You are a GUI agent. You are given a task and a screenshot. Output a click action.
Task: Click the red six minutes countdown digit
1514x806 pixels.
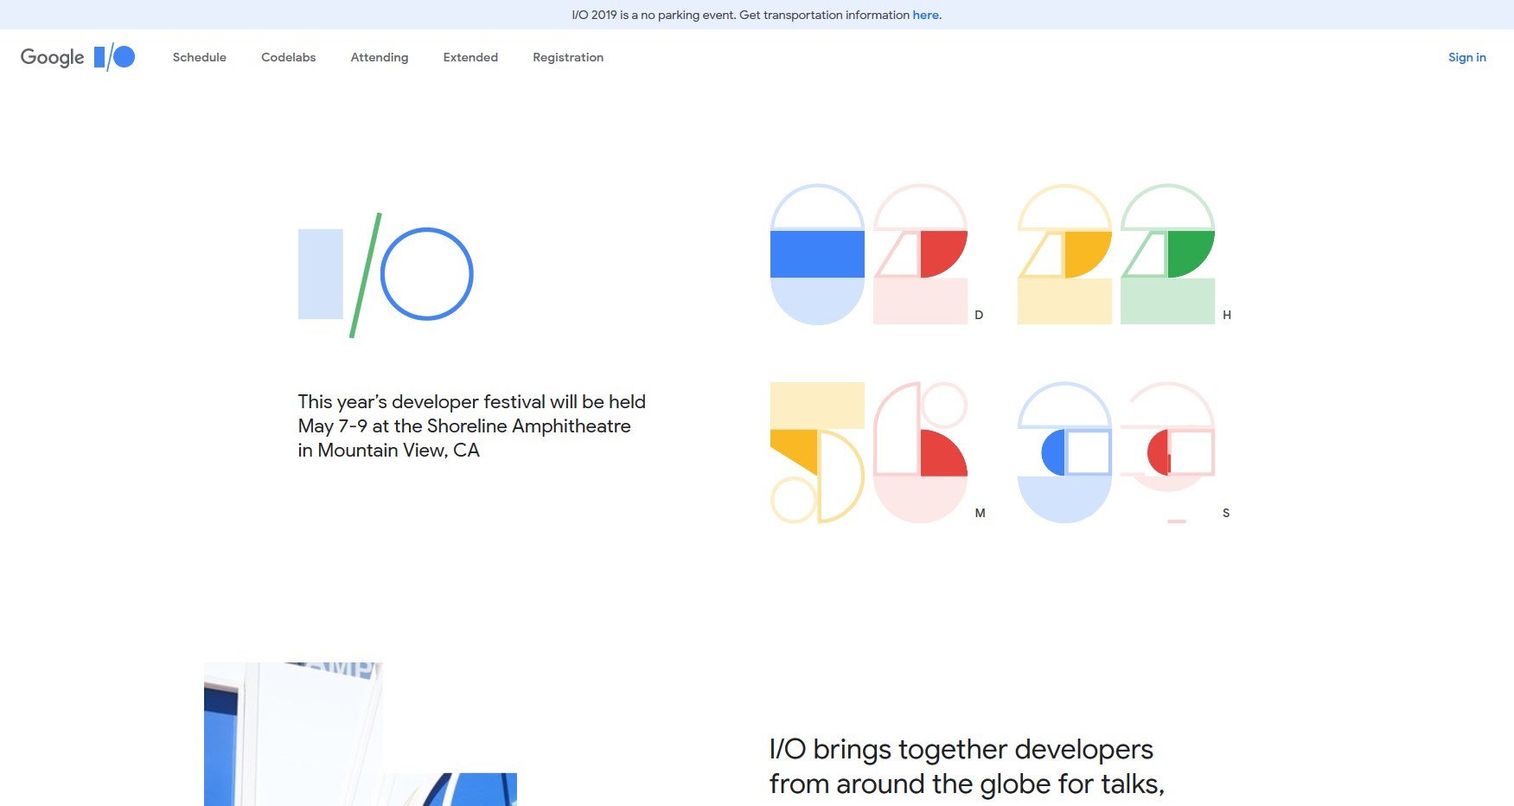(920, 452)
